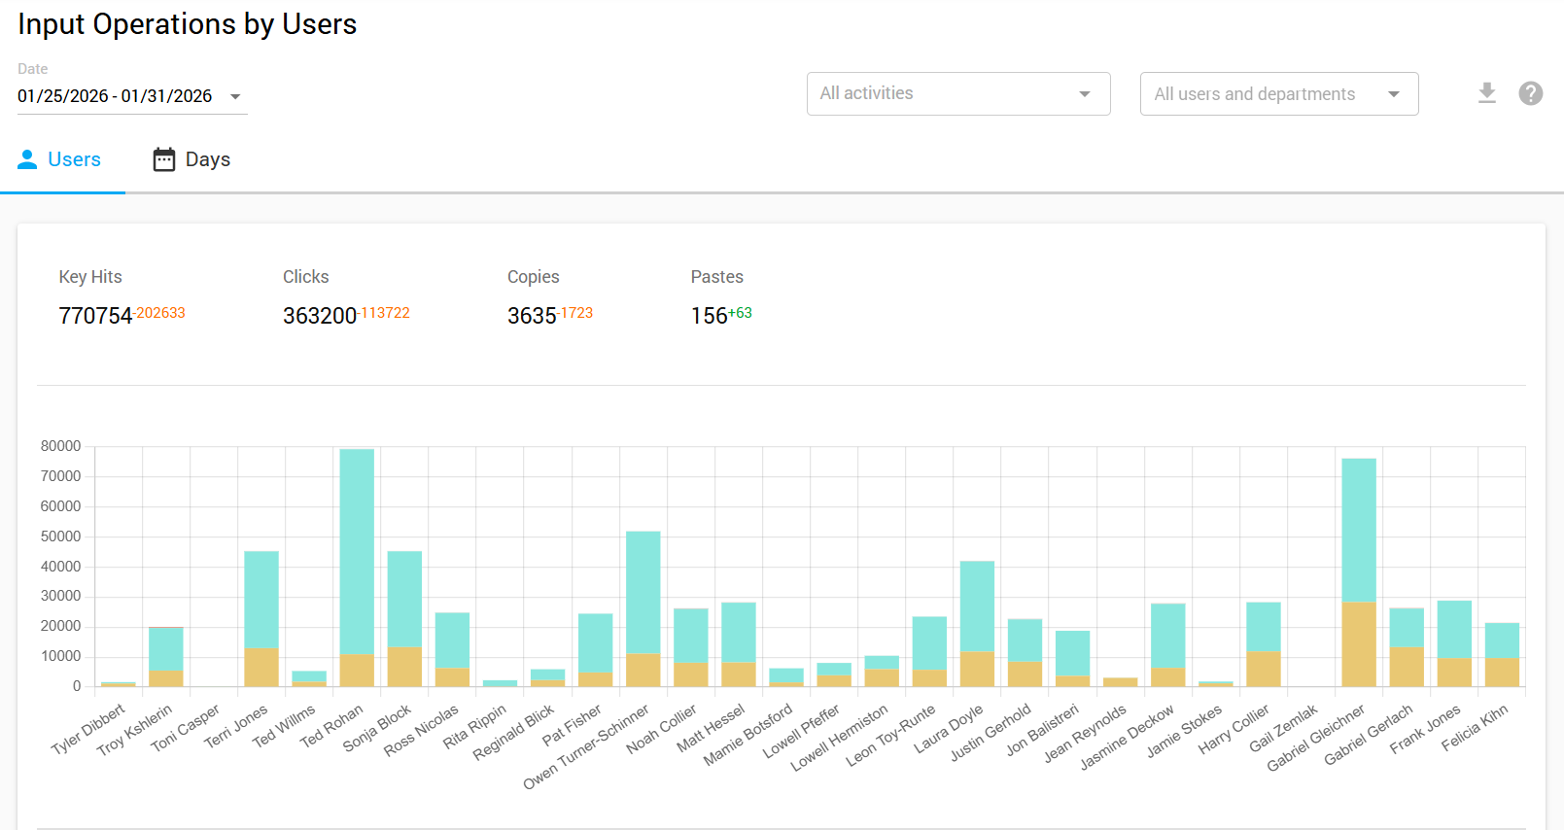
Task: Click Owen Turner-Schinner's teal bar
Action: pos(643,591)
